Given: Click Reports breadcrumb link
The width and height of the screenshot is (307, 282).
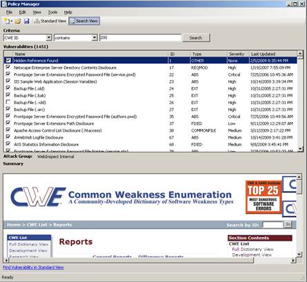Looking at the screenshot, I should click(x=63, y=225).
